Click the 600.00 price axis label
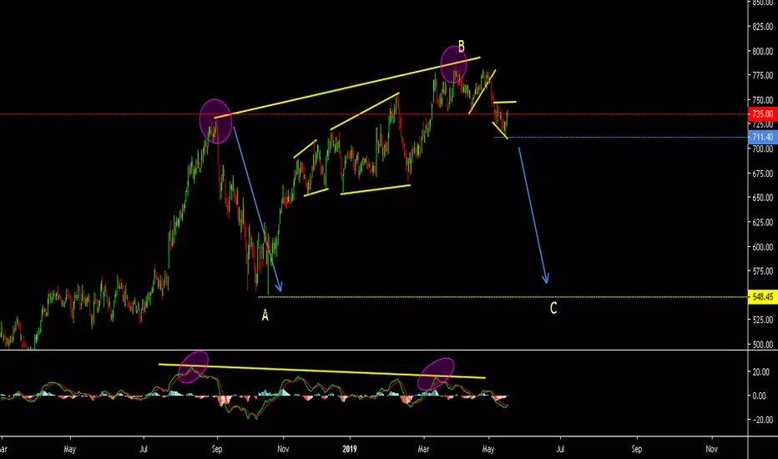778x459 pixels. point(763,247)
